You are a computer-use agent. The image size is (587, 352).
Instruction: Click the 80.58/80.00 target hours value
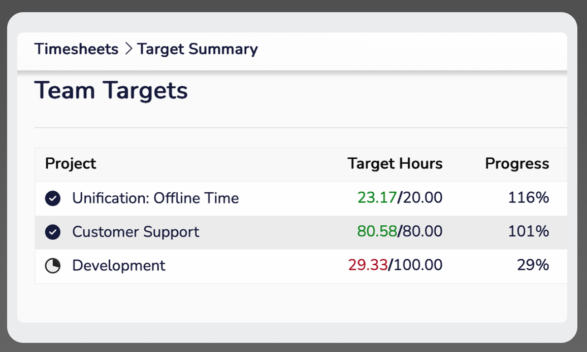[400, 231]
